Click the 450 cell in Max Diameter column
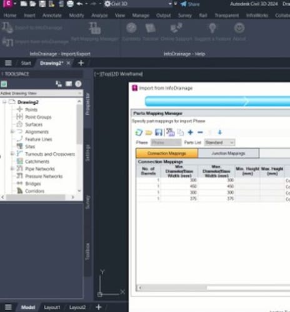 [x=216, y=186]
